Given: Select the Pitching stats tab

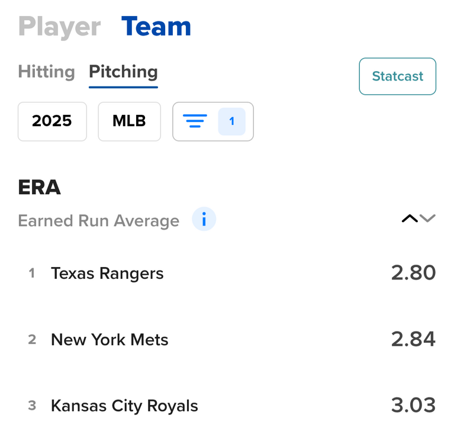Looking at the screenshot, I should tap(123, 72).
